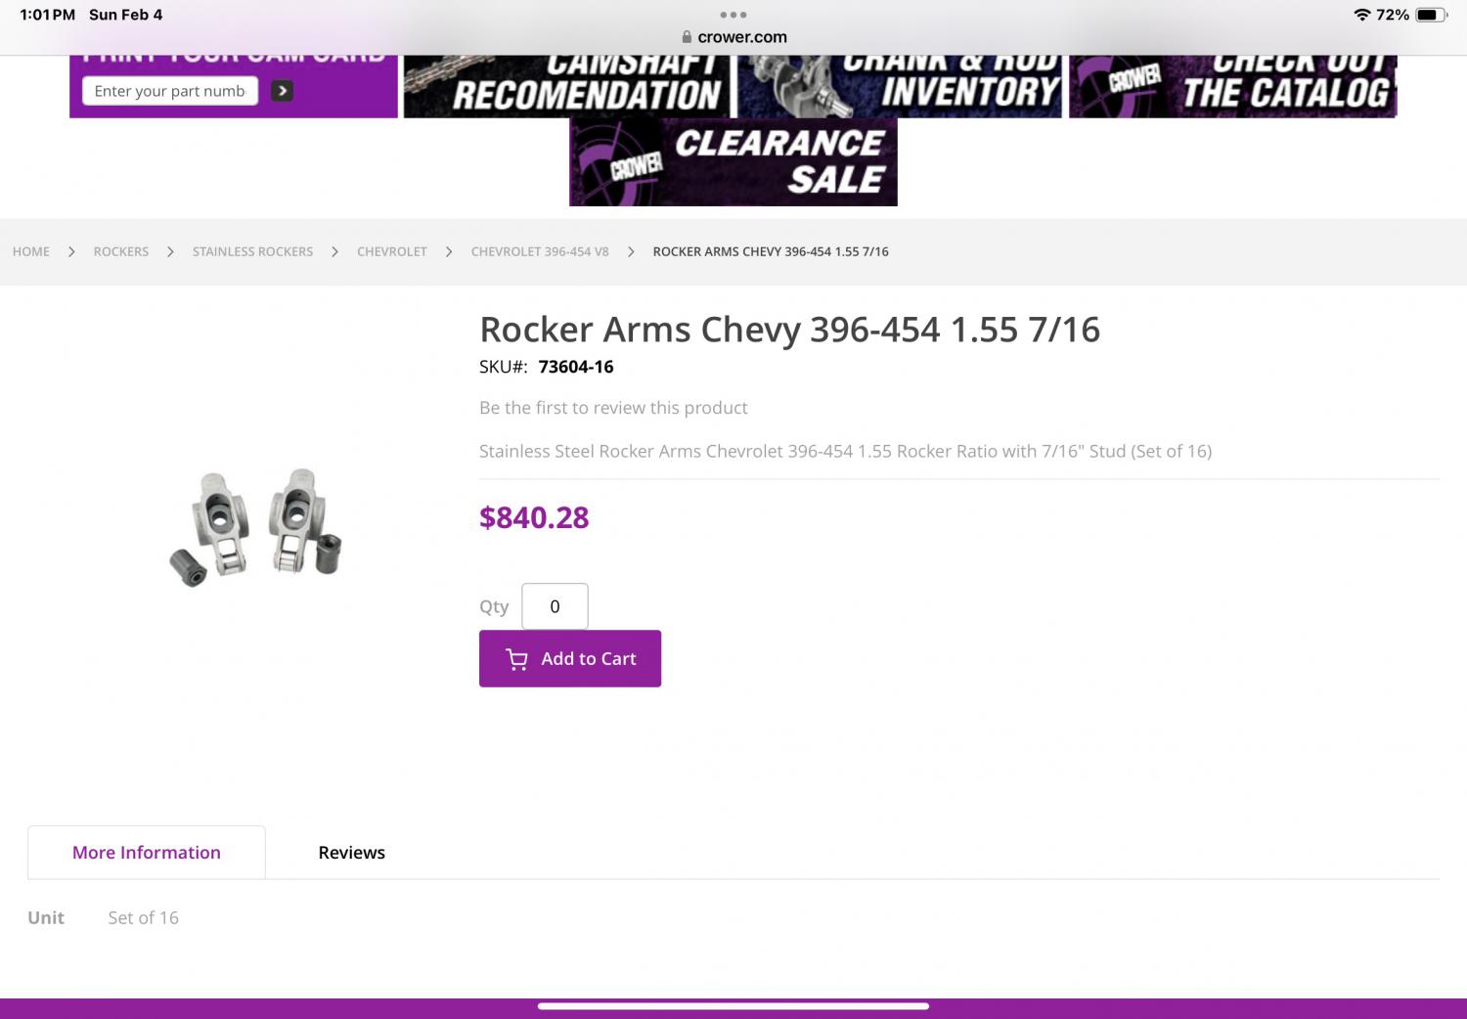Open the STAINLESS ROCKERS breadcrumb
1467x1019 pixels.
pos(252,251)
